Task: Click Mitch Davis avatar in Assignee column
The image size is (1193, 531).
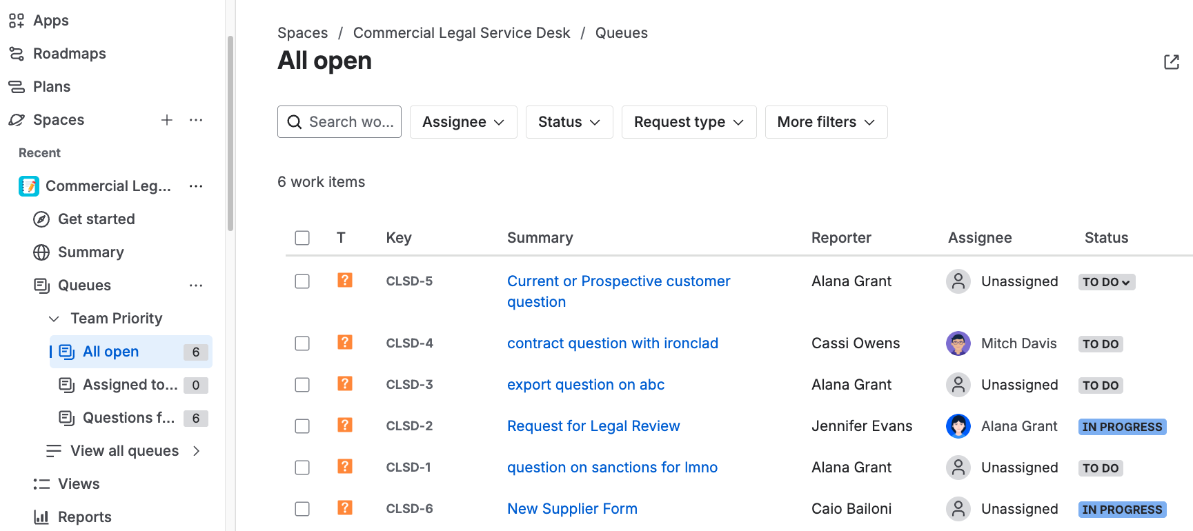Action: point(958,343)
